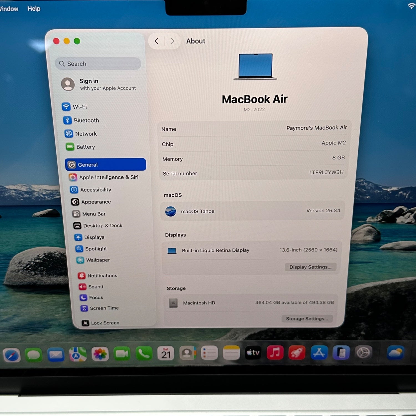Click the forward chevron arrow
Viewport: 416px width, 416px height.
172,41
